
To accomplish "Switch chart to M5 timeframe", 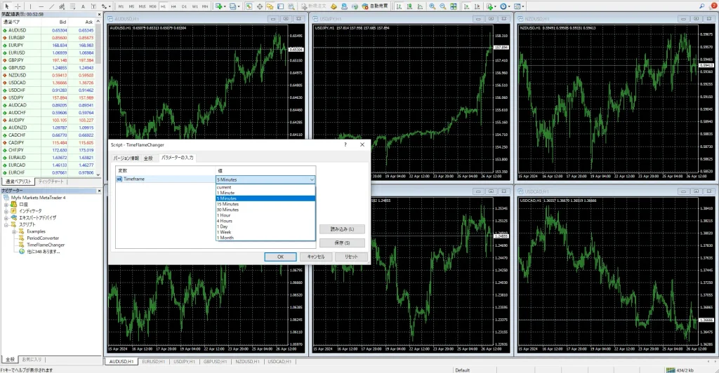I will 131,6.
